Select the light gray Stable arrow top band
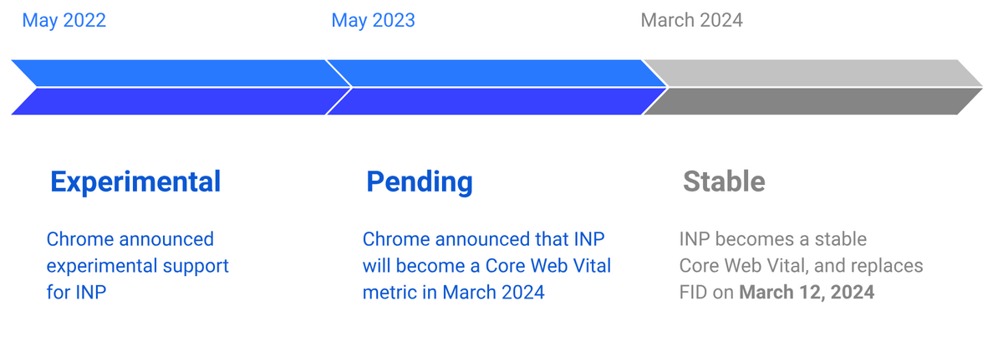 [x=812, y=73]
